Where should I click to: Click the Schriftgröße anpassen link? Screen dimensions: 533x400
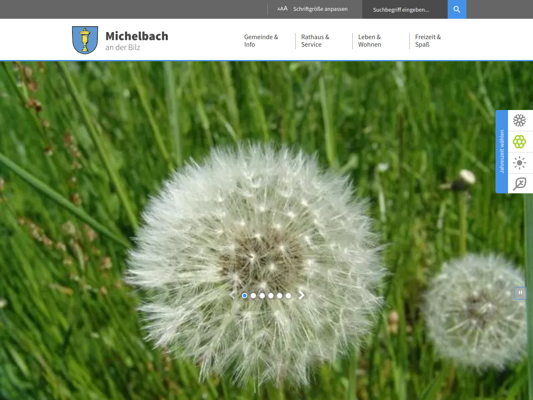(x=320, y=9)
